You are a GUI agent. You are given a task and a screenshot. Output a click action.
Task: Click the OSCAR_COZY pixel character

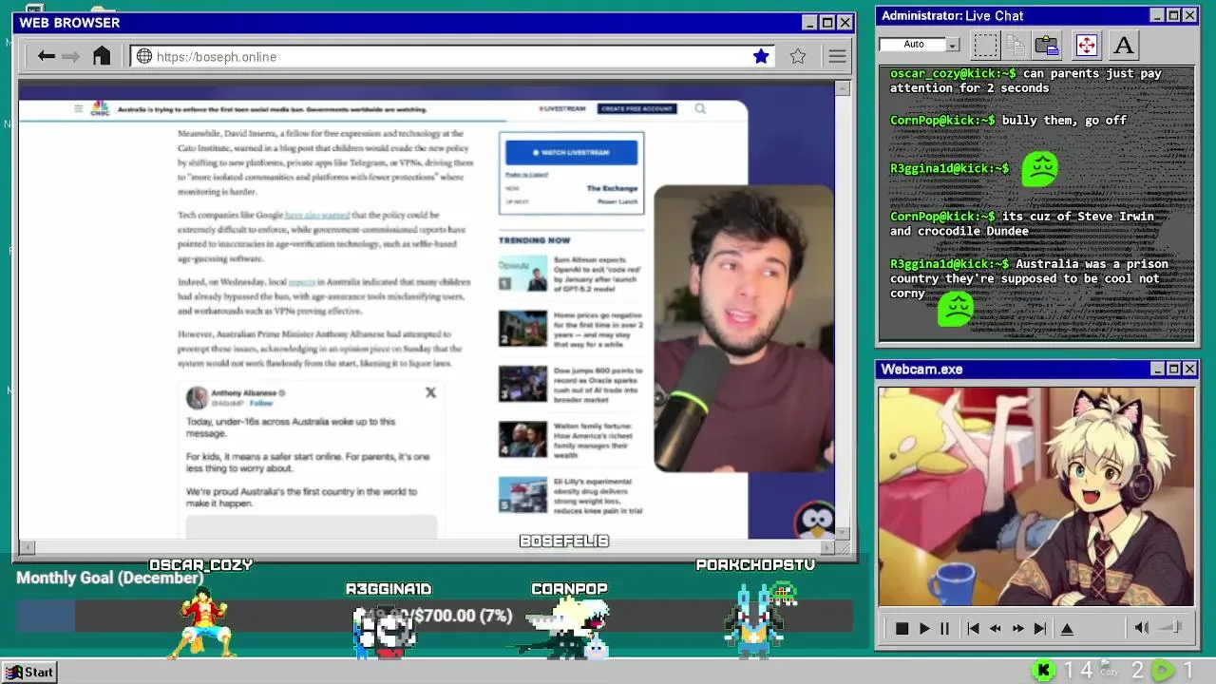pyautogui.click(x=201, y=622)
